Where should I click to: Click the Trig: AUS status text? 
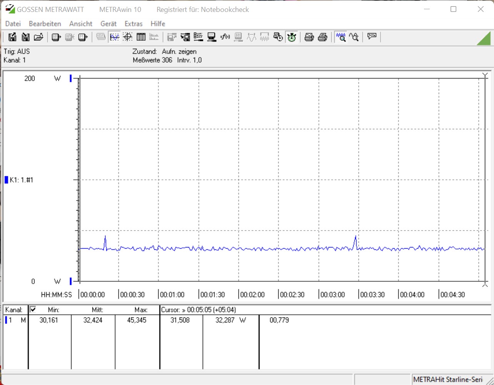pyautogui.click(x=17, y=51)
